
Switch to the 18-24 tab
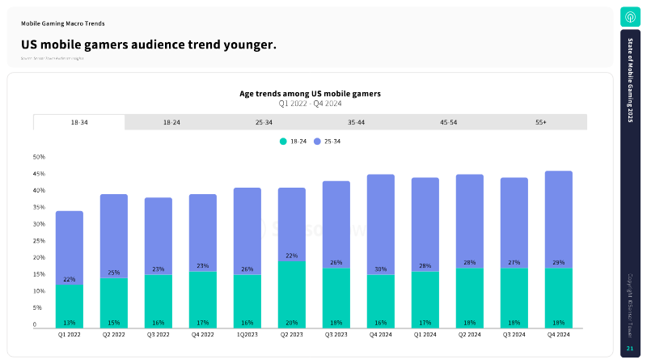(171, 123)
